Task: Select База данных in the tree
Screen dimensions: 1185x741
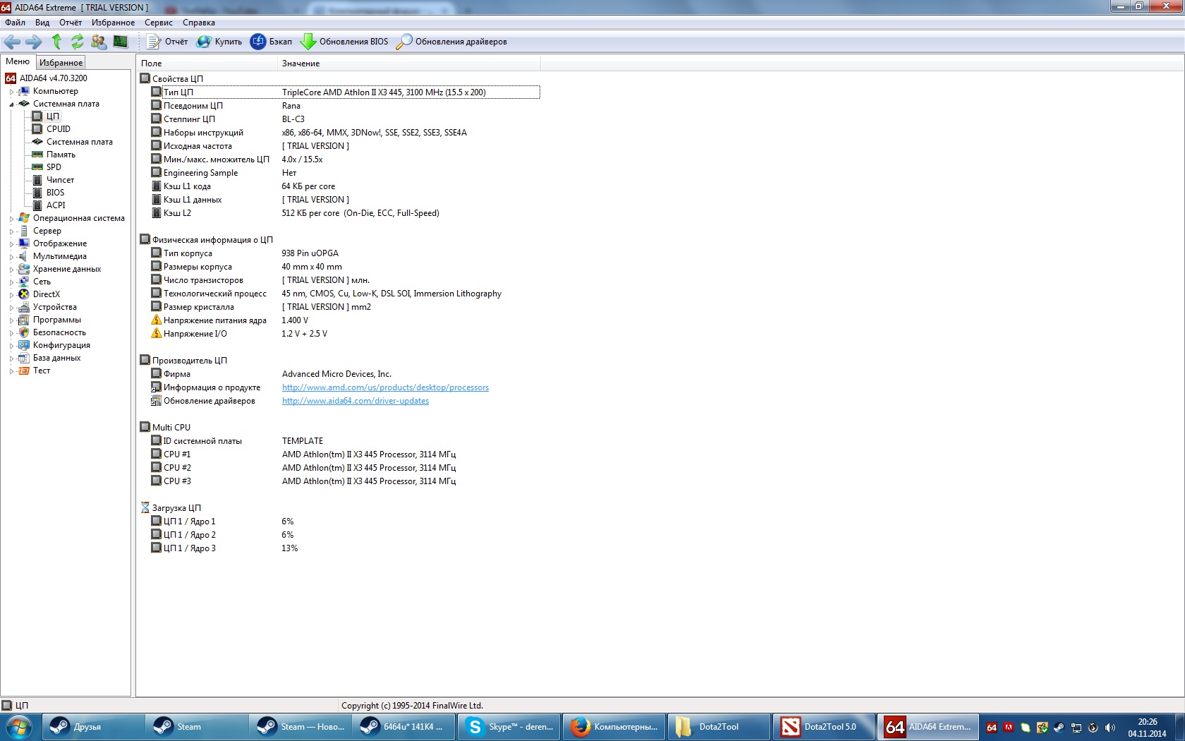Action: click(x=56, y=358)
